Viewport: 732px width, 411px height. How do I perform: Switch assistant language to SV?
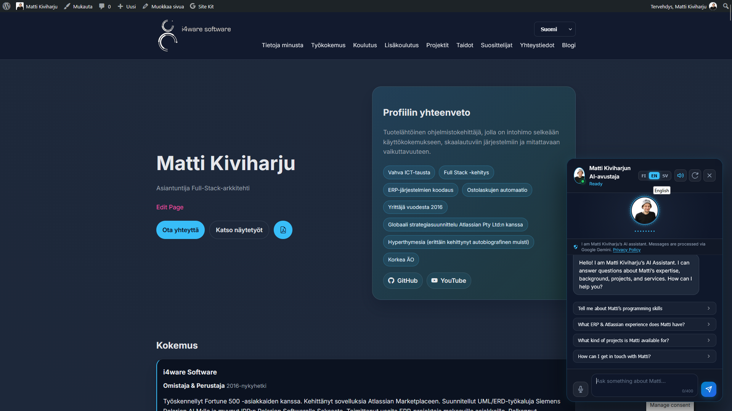pyautogui.click(x=665, y=176)
